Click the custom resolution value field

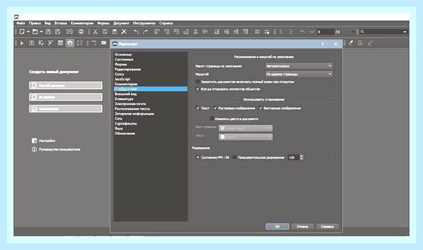pyautogui.click(x=293, y=157)
